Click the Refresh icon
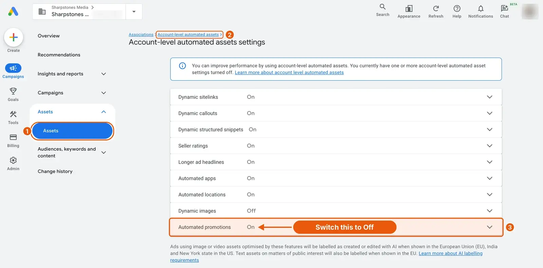This screenshot has width=543, height=268. click(436, 8)
